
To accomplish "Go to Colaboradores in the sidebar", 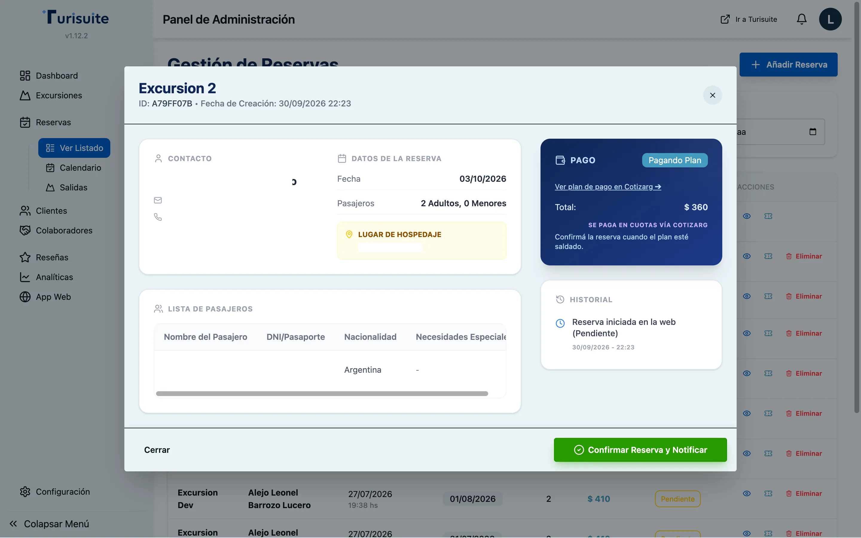I will pos(56,230).
